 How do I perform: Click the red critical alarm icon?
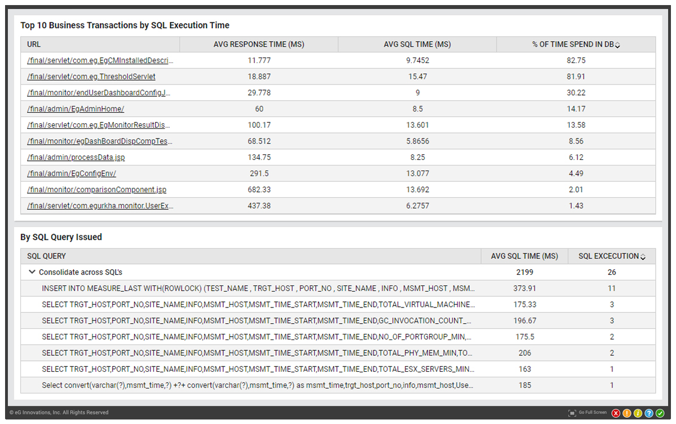(x=616, y=413)
